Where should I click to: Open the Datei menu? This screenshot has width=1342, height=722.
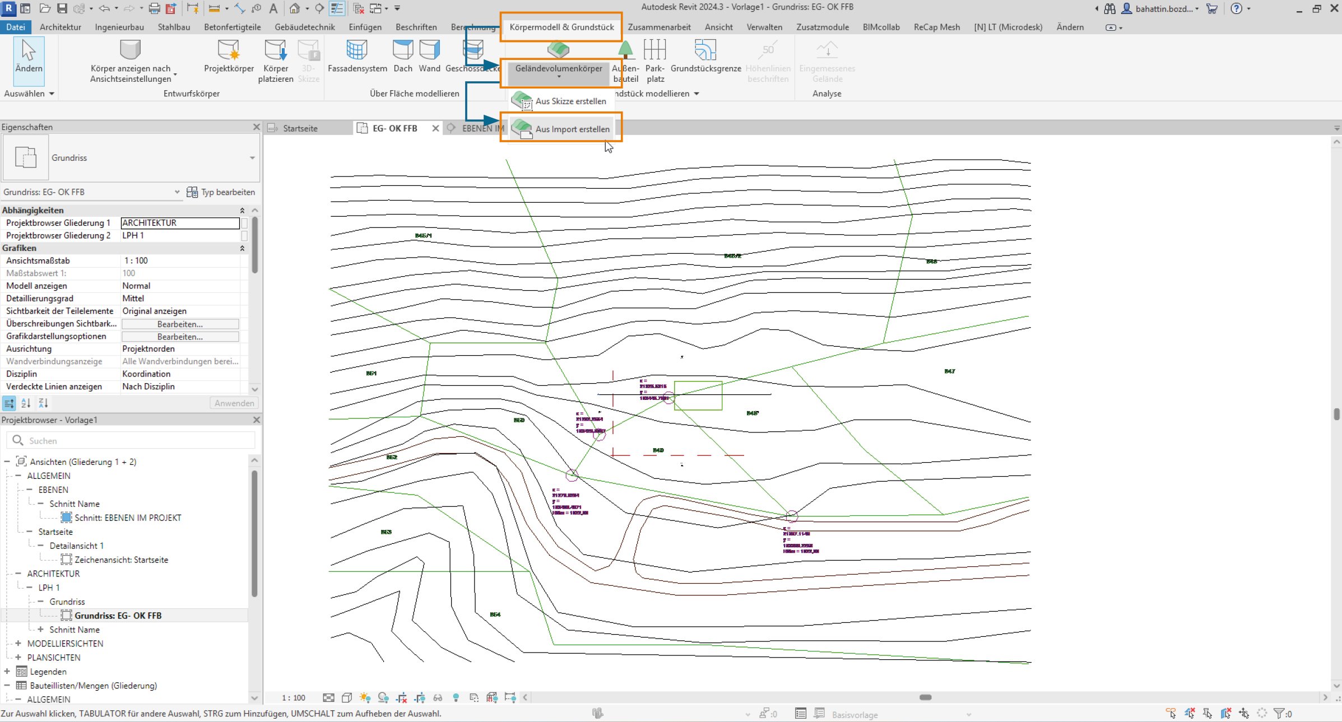[x=16, y=27]
